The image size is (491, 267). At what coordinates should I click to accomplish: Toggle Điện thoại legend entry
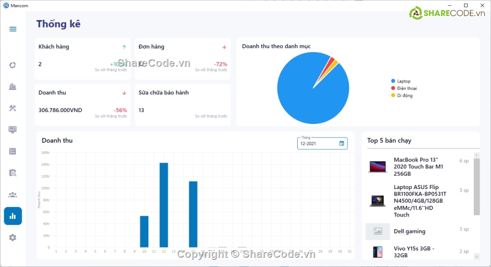click(x=406, y=88)
